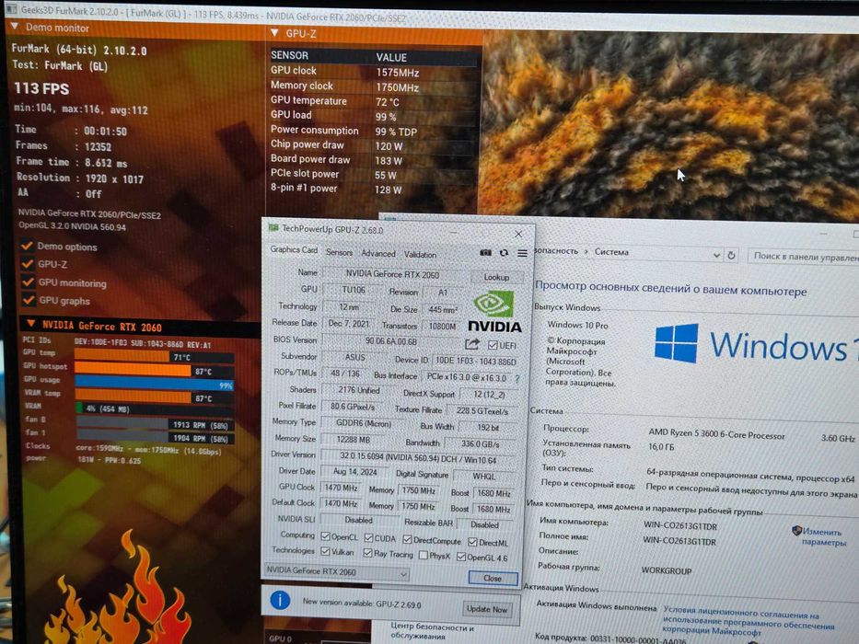Viewport: 859px width, 644px height.
Task: Toggle the CUDA checkbox
Action: (x=368, y=538)
